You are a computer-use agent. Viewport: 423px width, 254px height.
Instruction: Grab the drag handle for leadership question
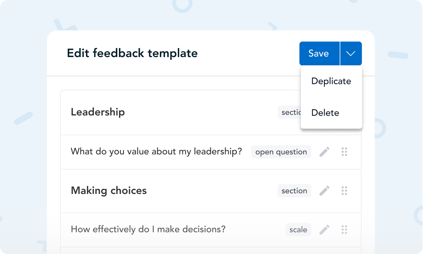tap(344, 152)
